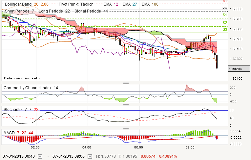Click the 08:00 time axis label
Image resolution: width=251 pixels, height=160 pixels.
pos(190,147)
